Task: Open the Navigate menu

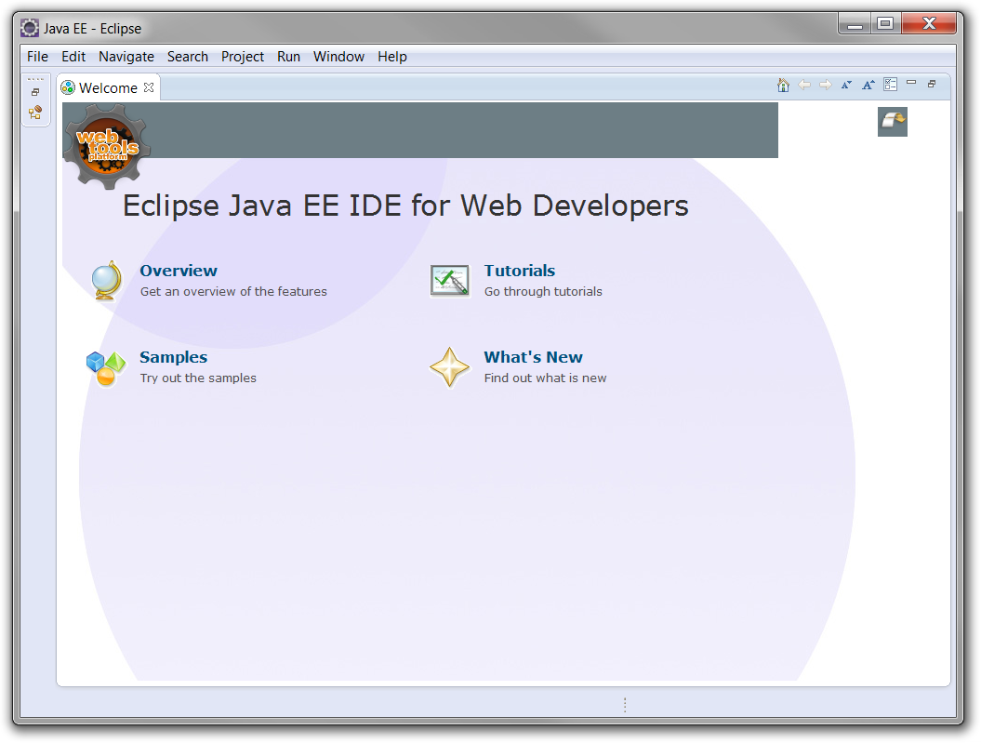Action: (x=126, y=57)
